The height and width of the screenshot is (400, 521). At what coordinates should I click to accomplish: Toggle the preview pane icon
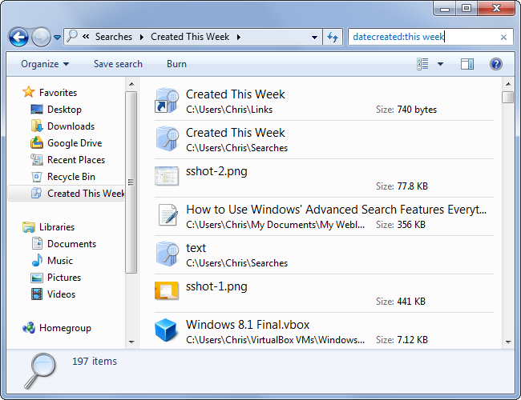coord(467,64)
